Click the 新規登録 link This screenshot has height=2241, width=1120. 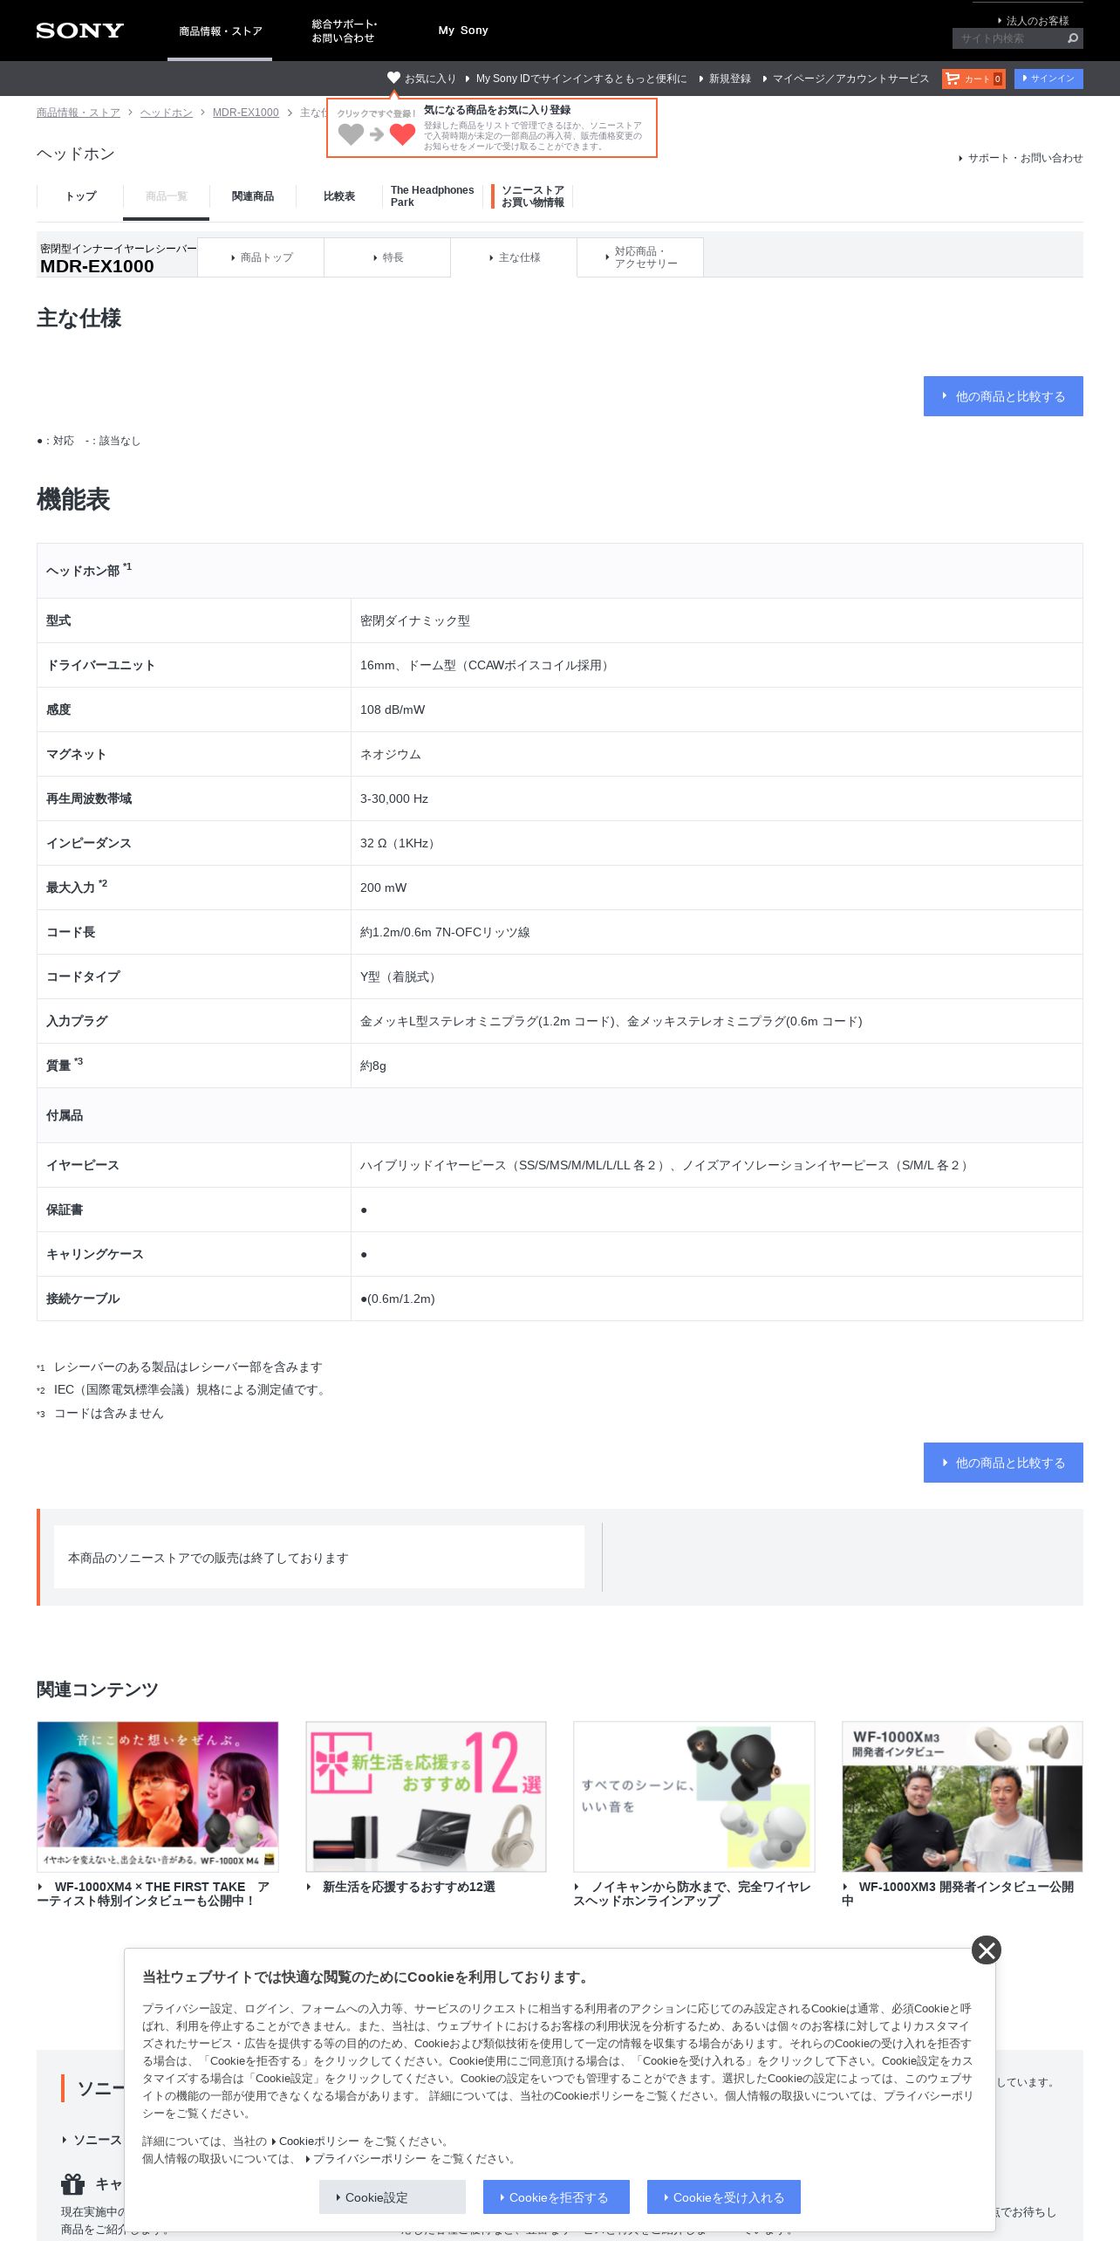click(x=725, y=79)
